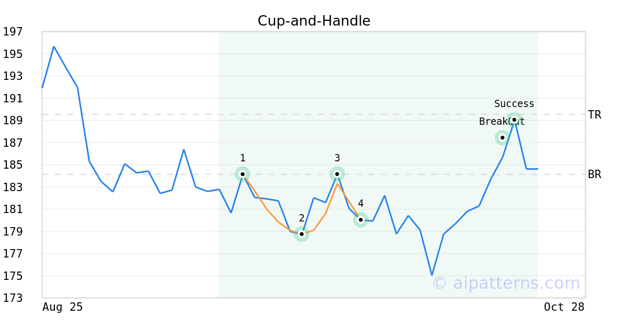The height and width of the screenshot is (329, 627).
Task: Click the Success point marker
Action: [x=514, y=120]
